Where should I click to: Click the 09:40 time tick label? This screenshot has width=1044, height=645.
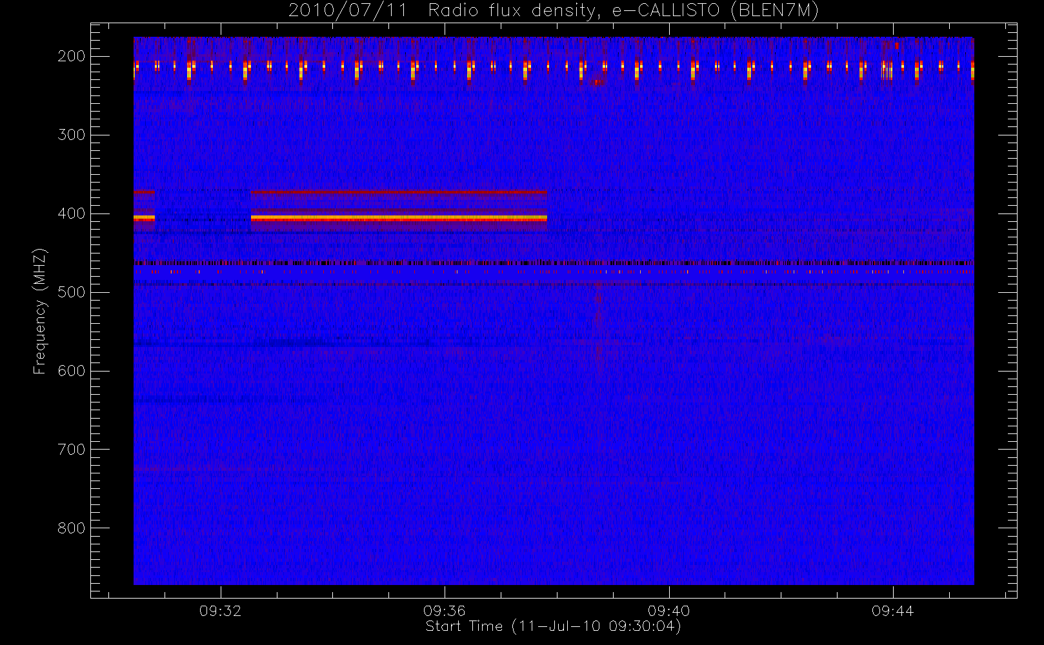tap(669, 611)
